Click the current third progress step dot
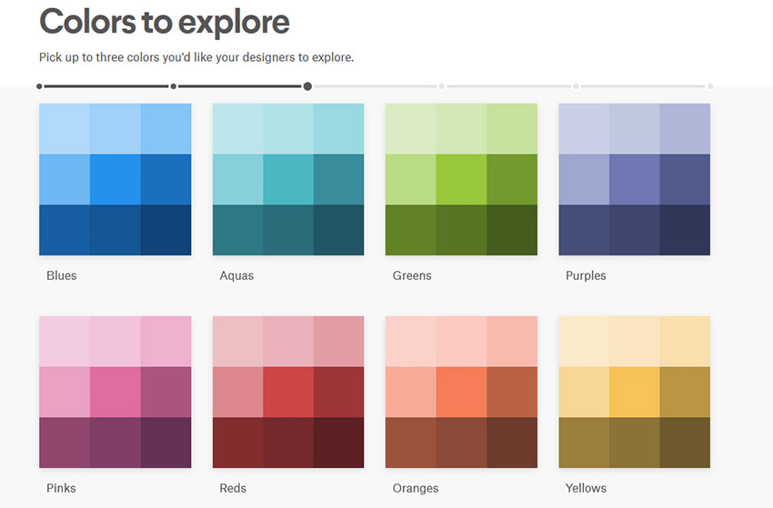773x508 pixels. (307, 86)
